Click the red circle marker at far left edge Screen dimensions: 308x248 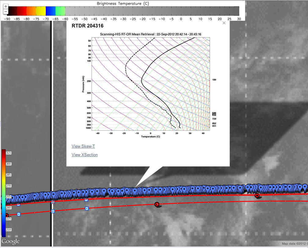tap(6, 216)
